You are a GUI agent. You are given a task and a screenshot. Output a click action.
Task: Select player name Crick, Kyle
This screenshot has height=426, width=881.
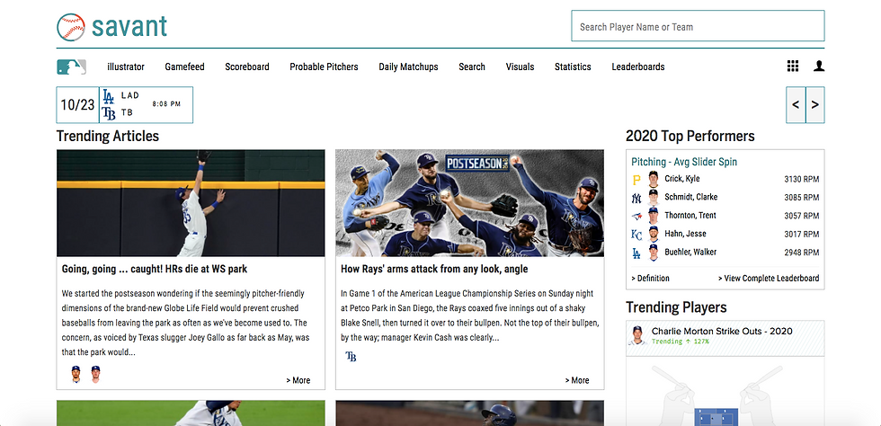682,179
